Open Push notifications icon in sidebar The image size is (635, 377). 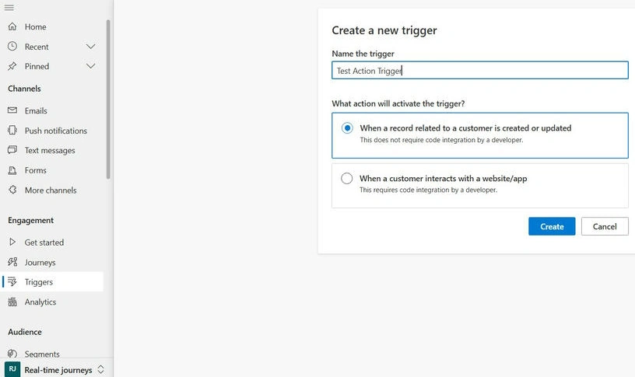coord(12,131)
